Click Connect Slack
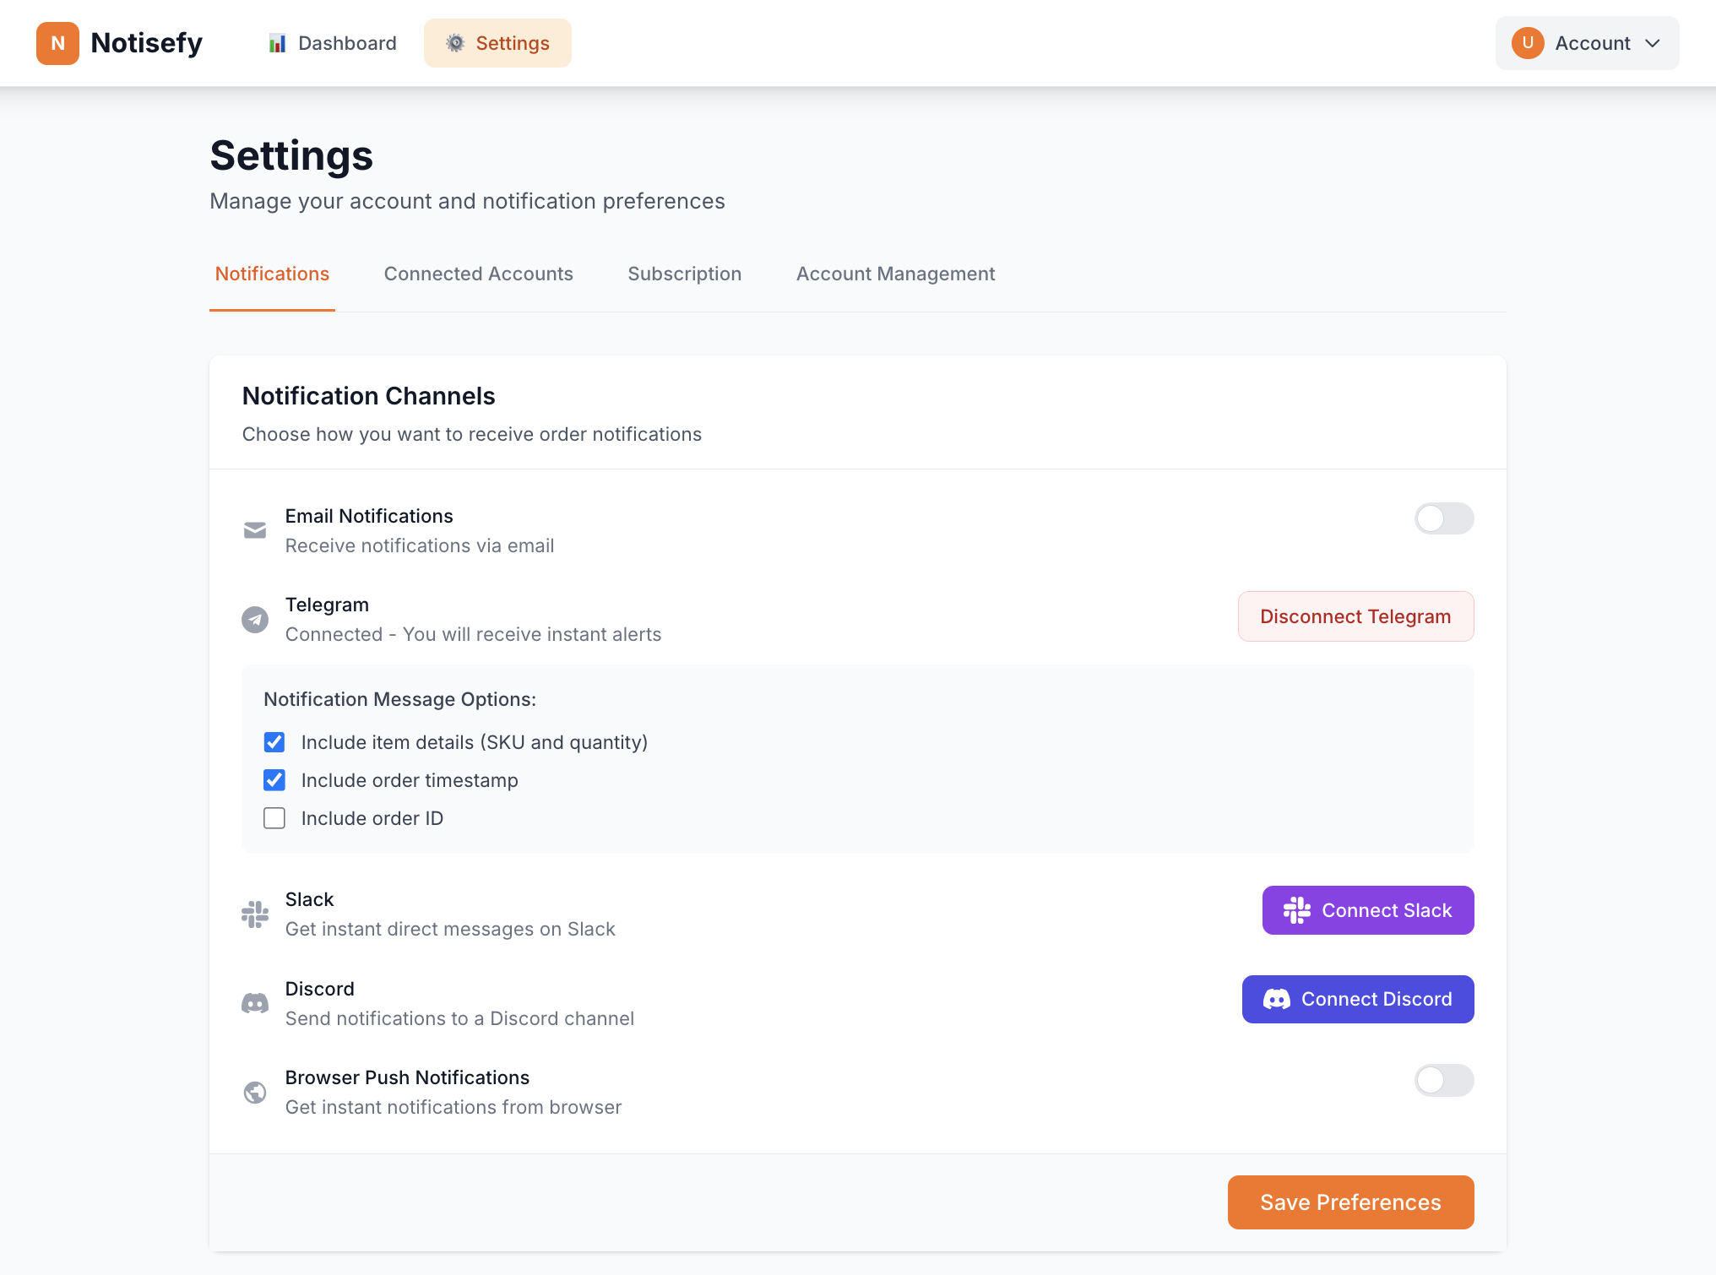This screenshot has height=1275, width=1716. click(1367, 909)
